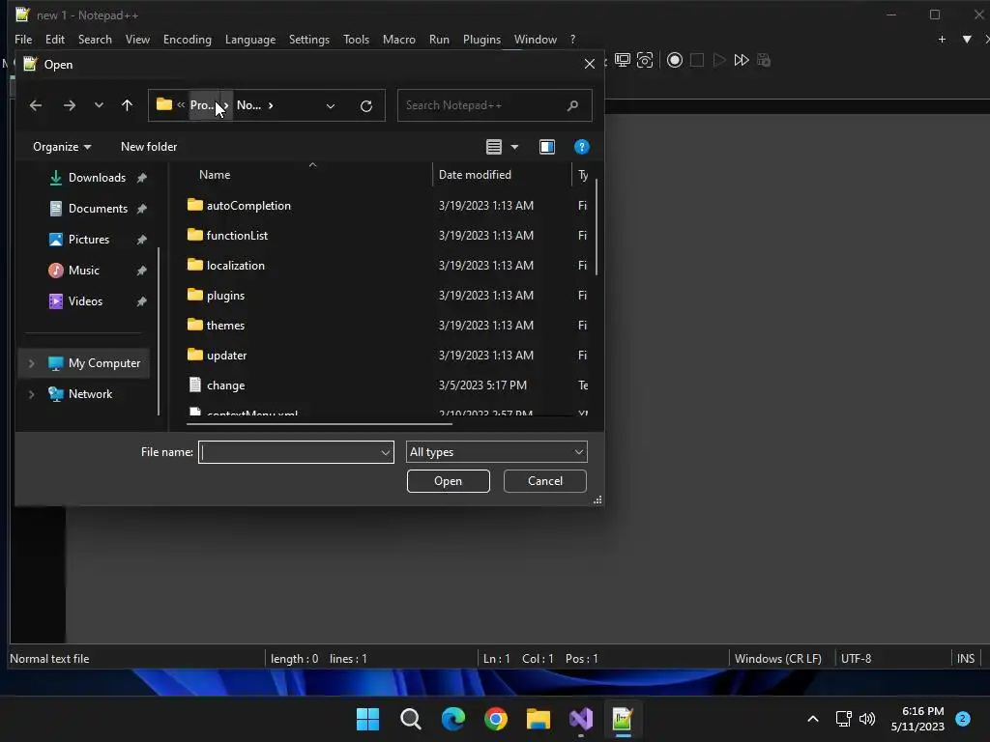
Task: Start macro recording in Notepad++ toolbar
Action: tap(674, 61)
